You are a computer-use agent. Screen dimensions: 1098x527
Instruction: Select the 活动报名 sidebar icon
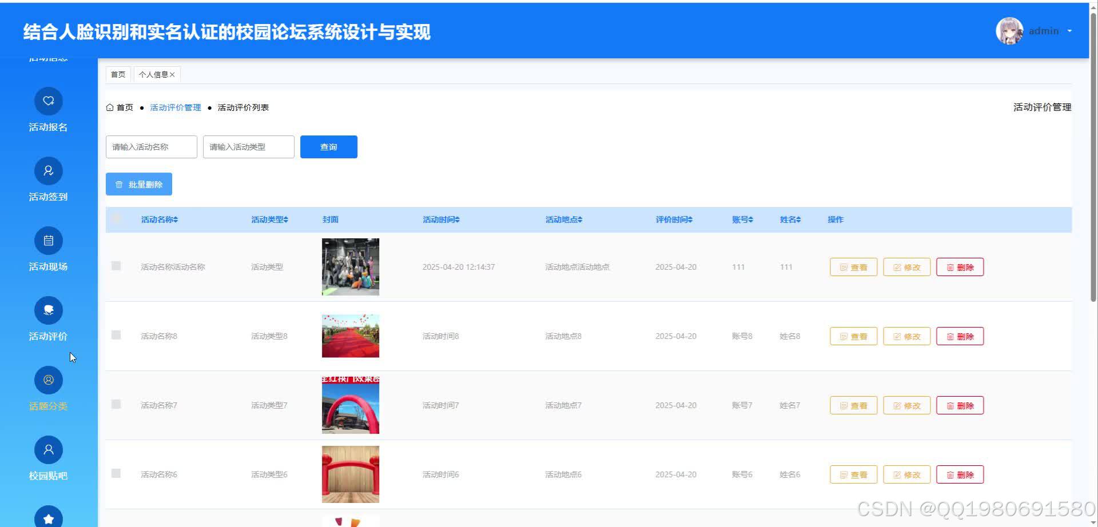(x=48, y=101)
